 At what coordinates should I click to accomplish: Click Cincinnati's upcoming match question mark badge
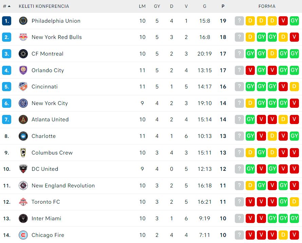(x=239, y=86)
